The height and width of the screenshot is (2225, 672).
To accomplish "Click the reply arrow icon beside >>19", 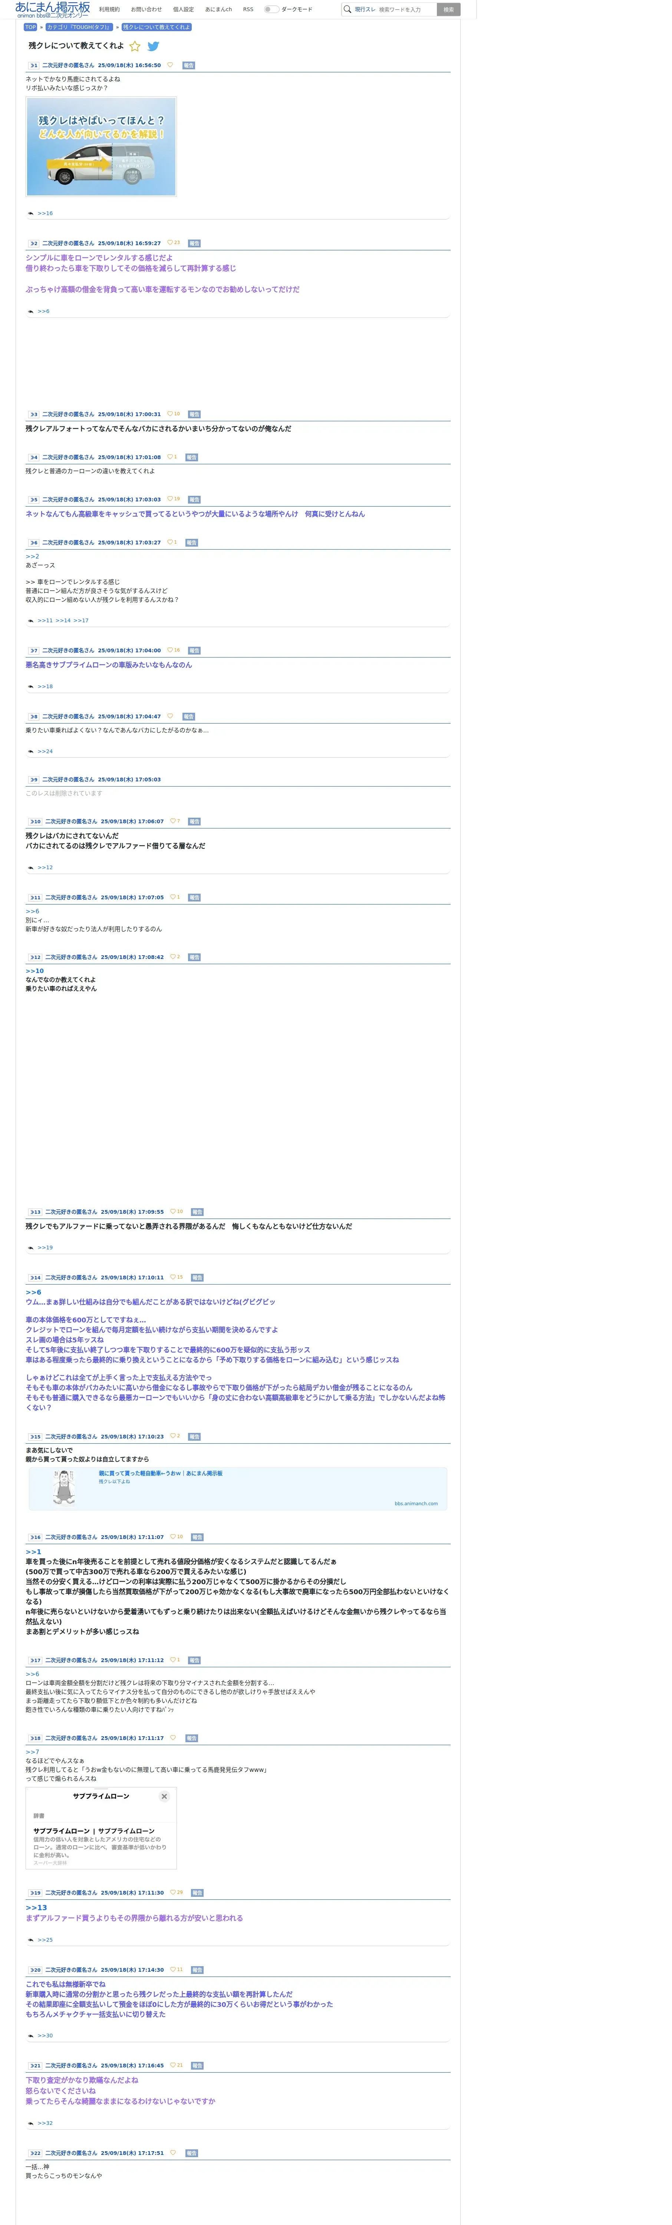I will 31,1248.
